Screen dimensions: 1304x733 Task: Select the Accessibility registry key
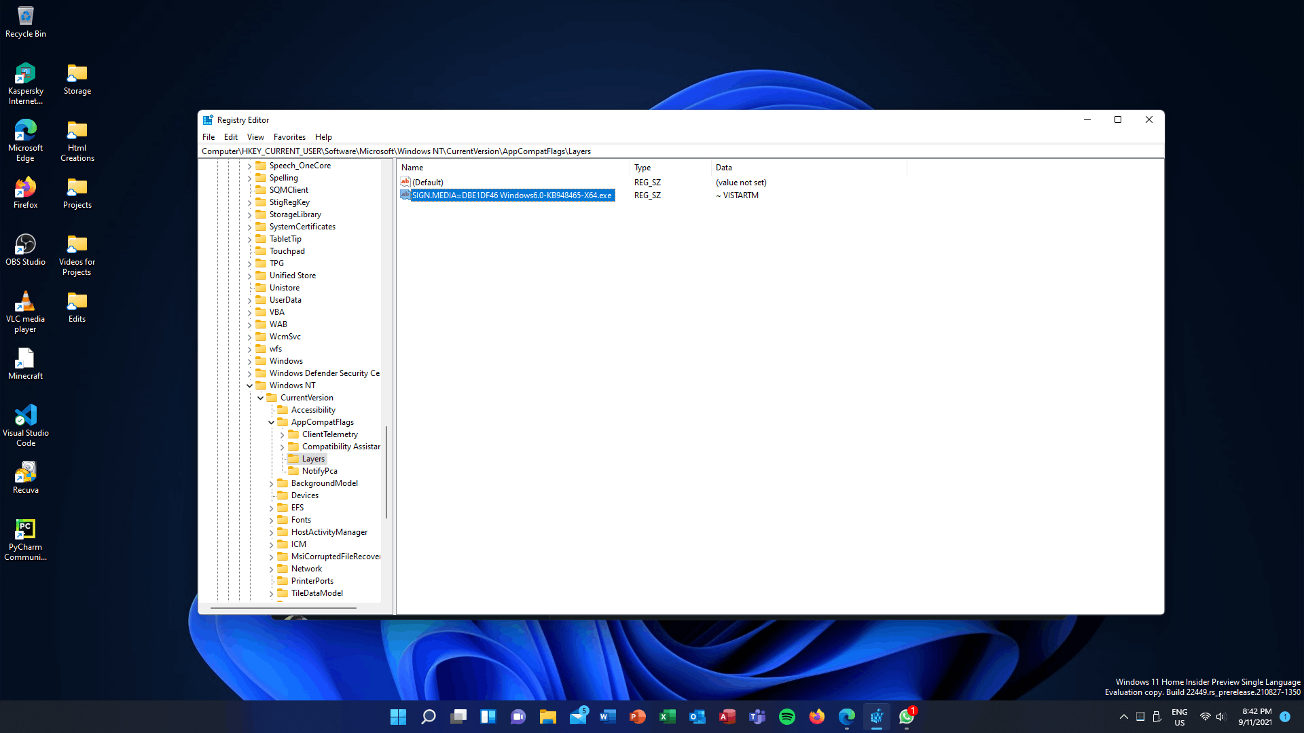click(313, 410)
